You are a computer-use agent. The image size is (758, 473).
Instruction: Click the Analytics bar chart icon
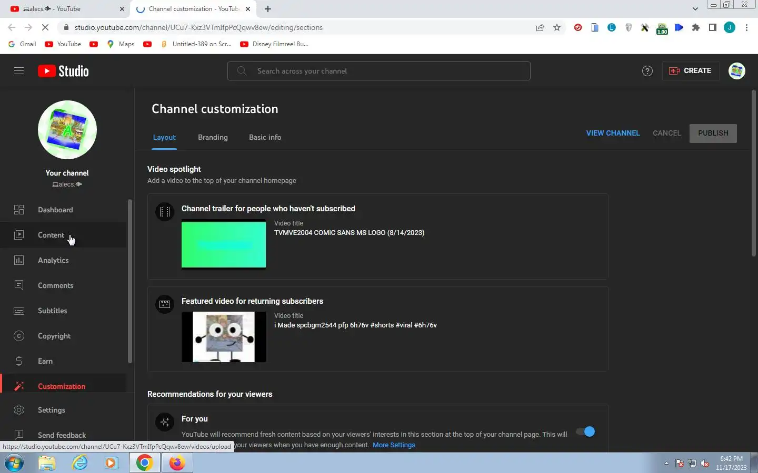tap(19, 260)
